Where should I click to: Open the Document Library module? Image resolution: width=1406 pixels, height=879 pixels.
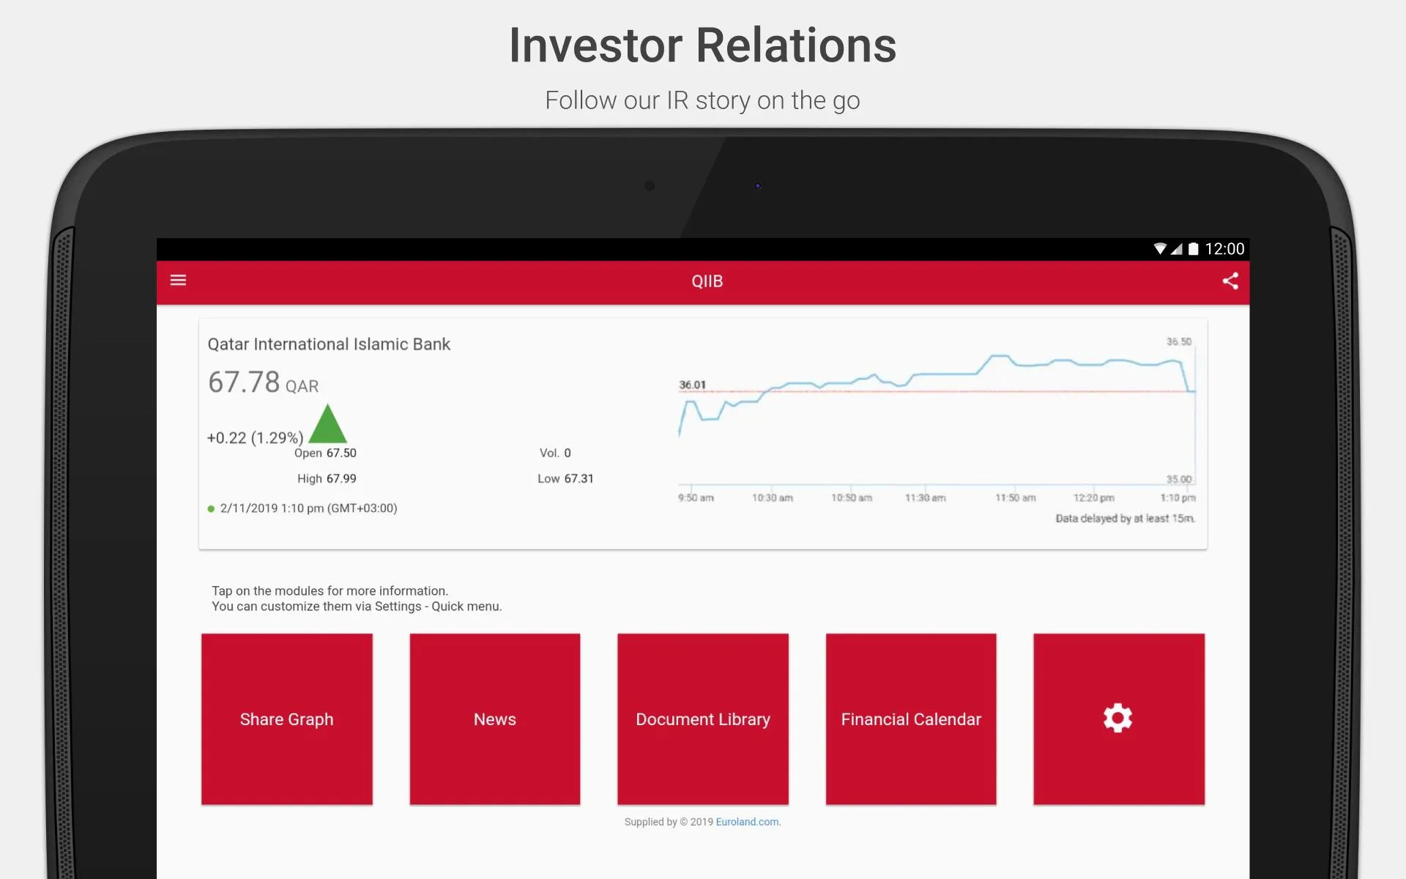pos(702,719)
